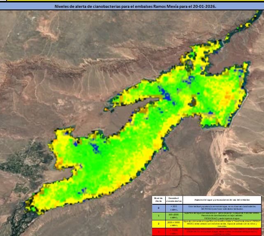Select the 'Aspecto del agua y precauciones' header
This screenshot has height=236, width=264.
(x=221, y=200)
